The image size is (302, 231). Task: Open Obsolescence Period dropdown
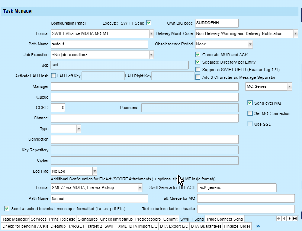250,44
